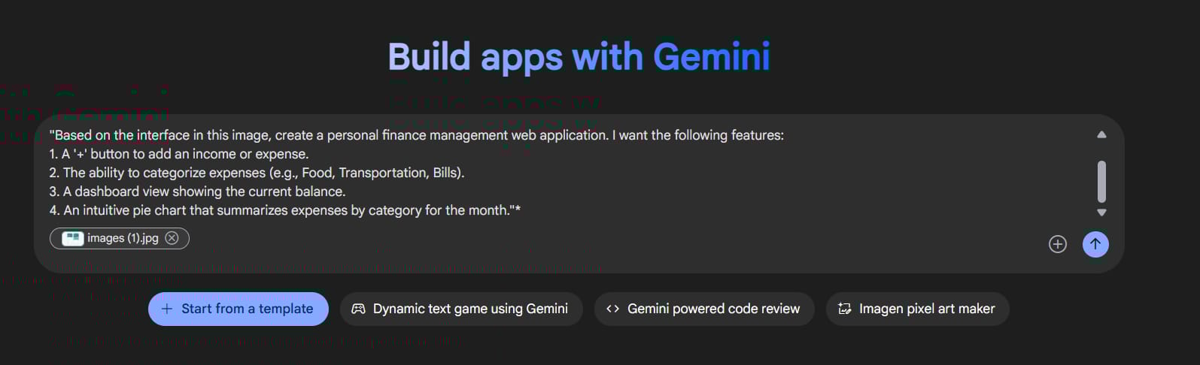This screenshot has width=1200, height=365.
Task: Open Start from a template
Action: [238, 309]
